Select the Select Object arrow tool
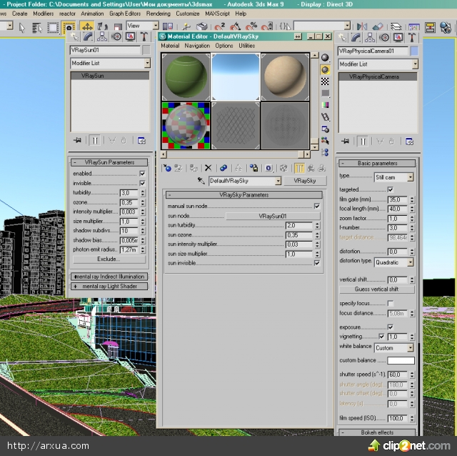Viewport: 457px width, 456px height. (x=22, y=27)
